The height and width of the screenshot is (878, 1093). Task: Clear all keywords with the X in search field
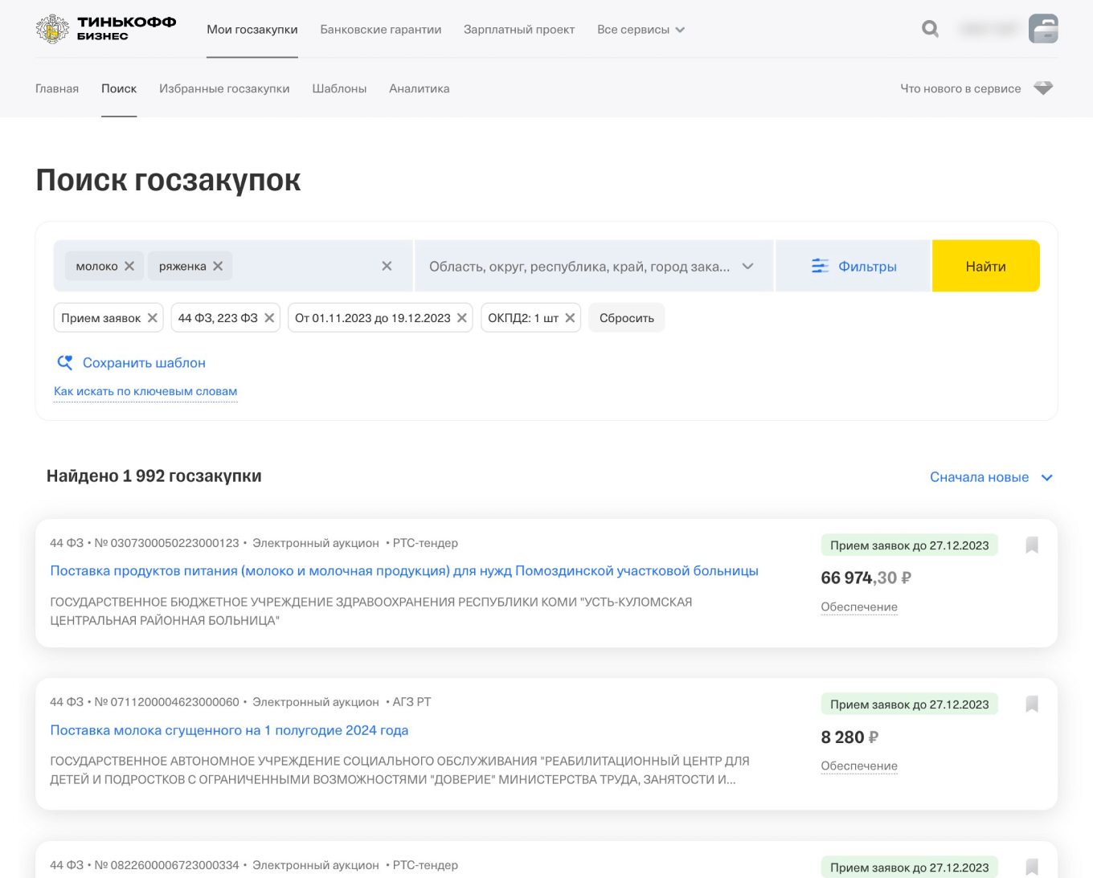[x=387, y=266]
